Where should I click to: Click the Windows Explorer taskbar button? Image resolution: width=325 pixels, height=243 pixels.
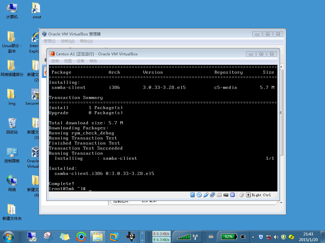coord(98,237)
